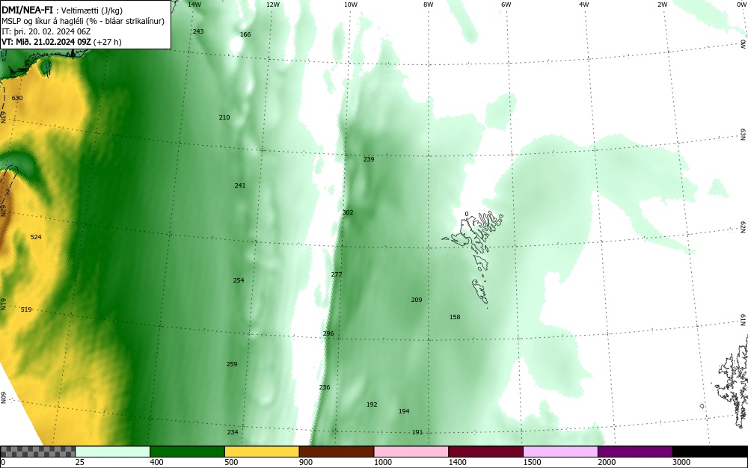The height and width of the screenshot is (468, 748).
Task: Click the black above-3000 legend swatch
Action: tap(710, 452)
